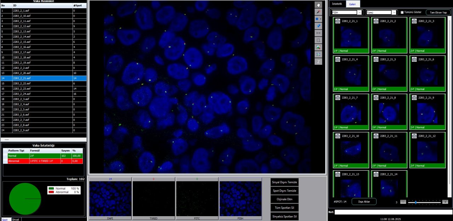Screen dimensions: 453x221
Task: Open the blue circle tool dropdown arrow
Action: [x=321, y=19]
